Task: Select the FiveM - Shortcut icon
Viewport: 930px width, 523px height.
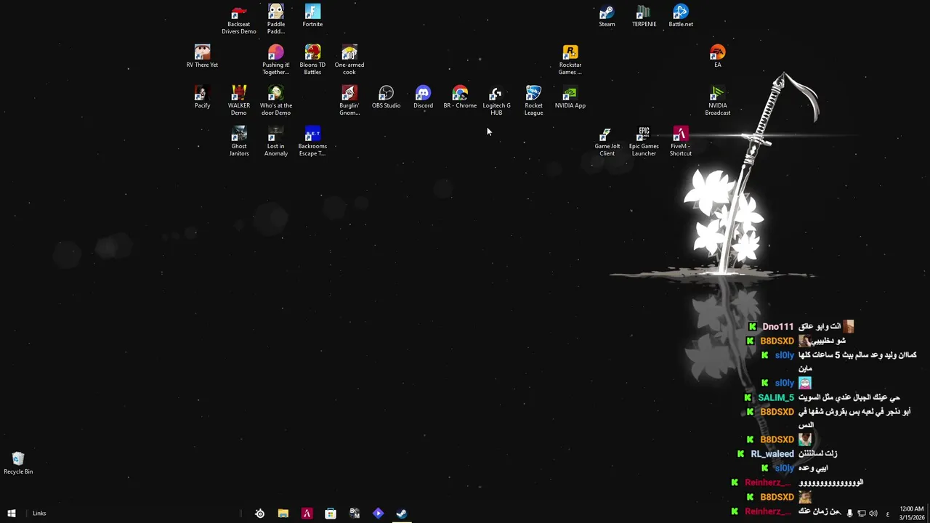Action: click(x=681, y=142)
